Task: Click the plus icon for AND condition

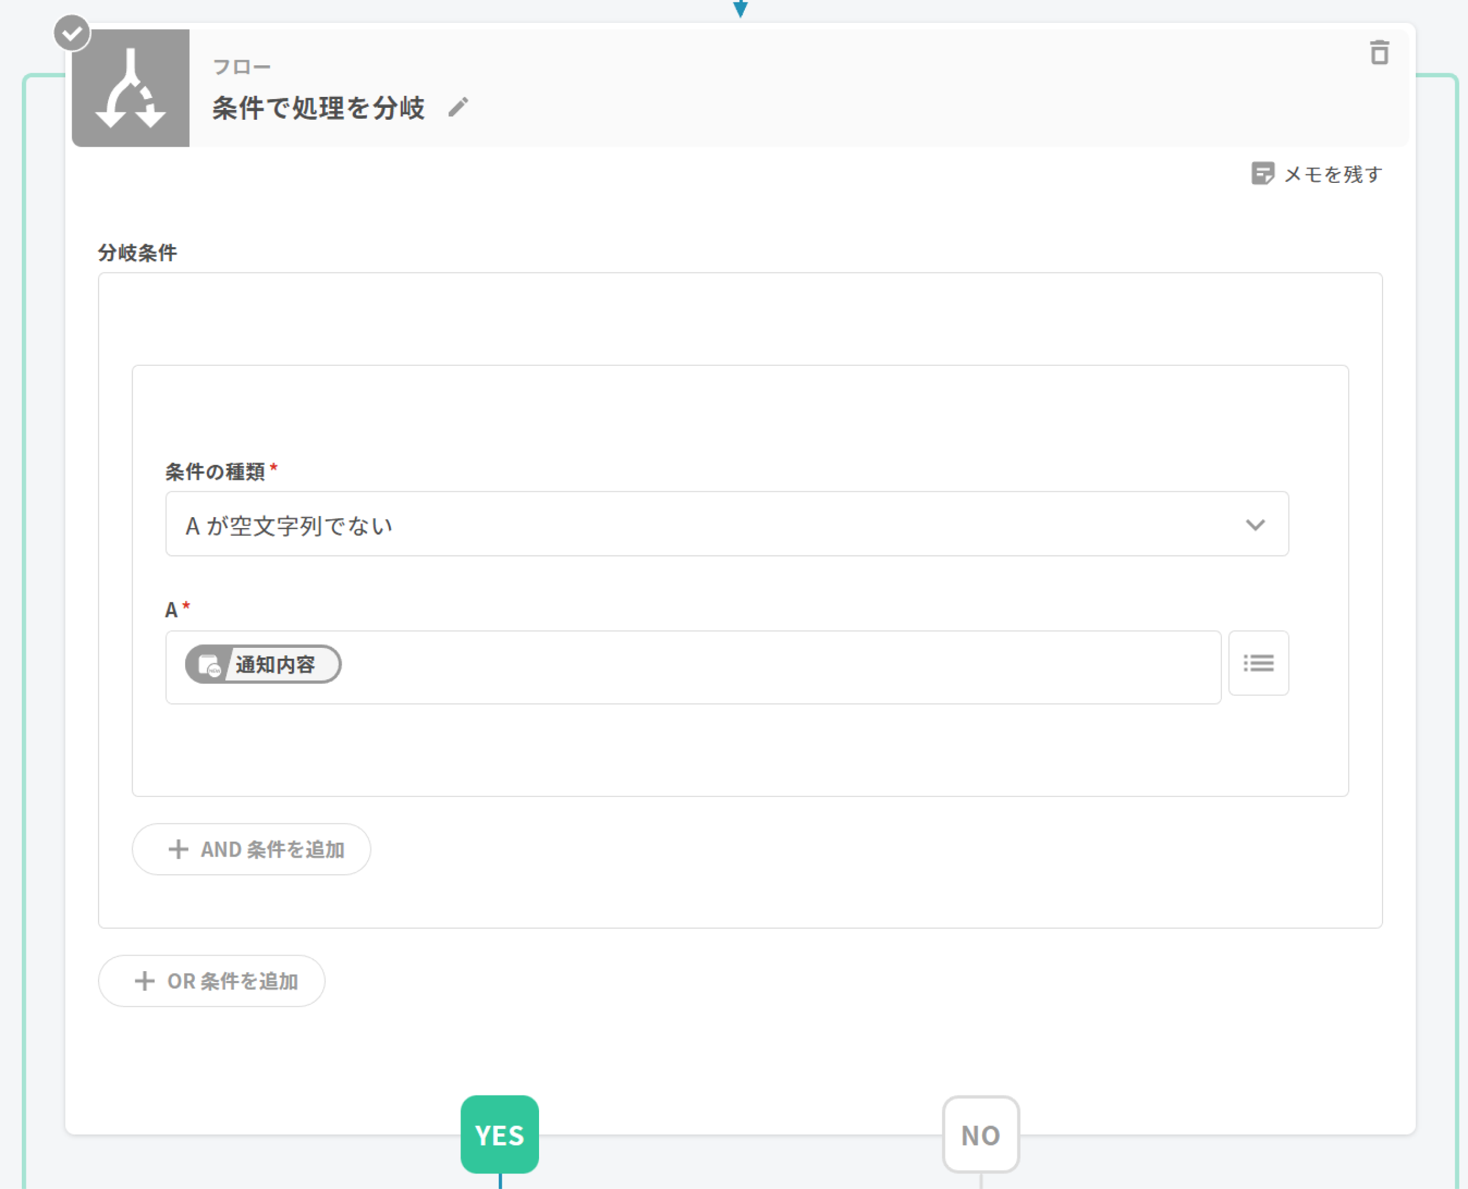Action: (x=178, y=849)
